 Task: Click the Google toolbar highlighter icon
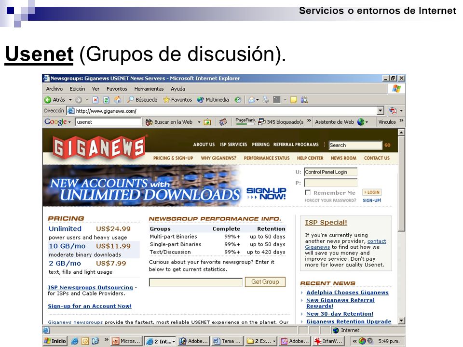point(223,122)
